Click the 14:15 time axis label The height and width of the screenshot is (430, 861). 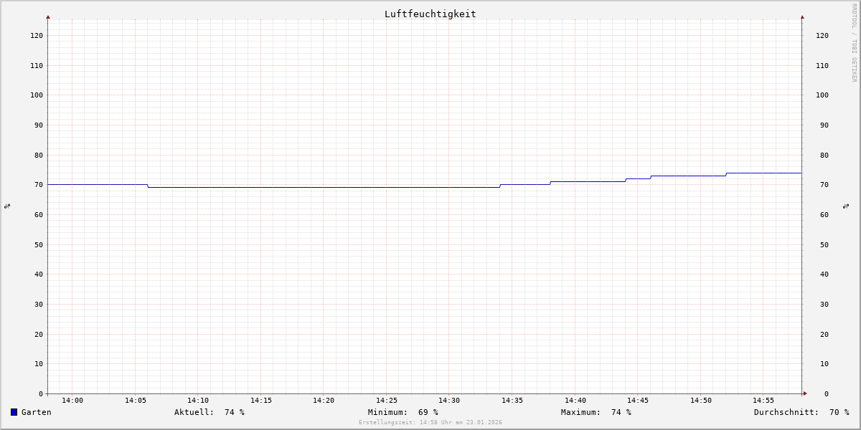261,401
